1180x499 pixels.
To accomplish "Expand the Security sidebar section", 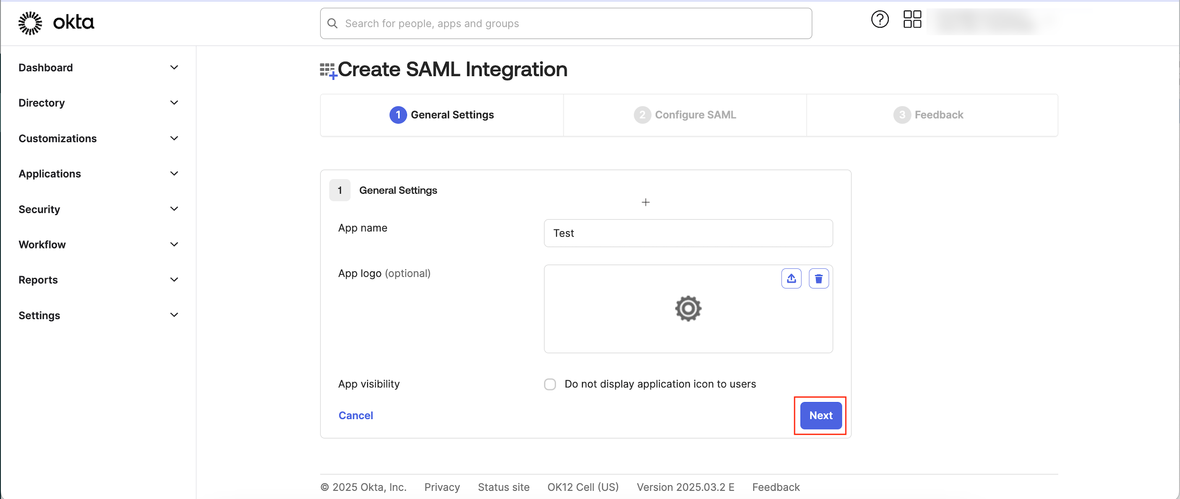I will point(174,209).
